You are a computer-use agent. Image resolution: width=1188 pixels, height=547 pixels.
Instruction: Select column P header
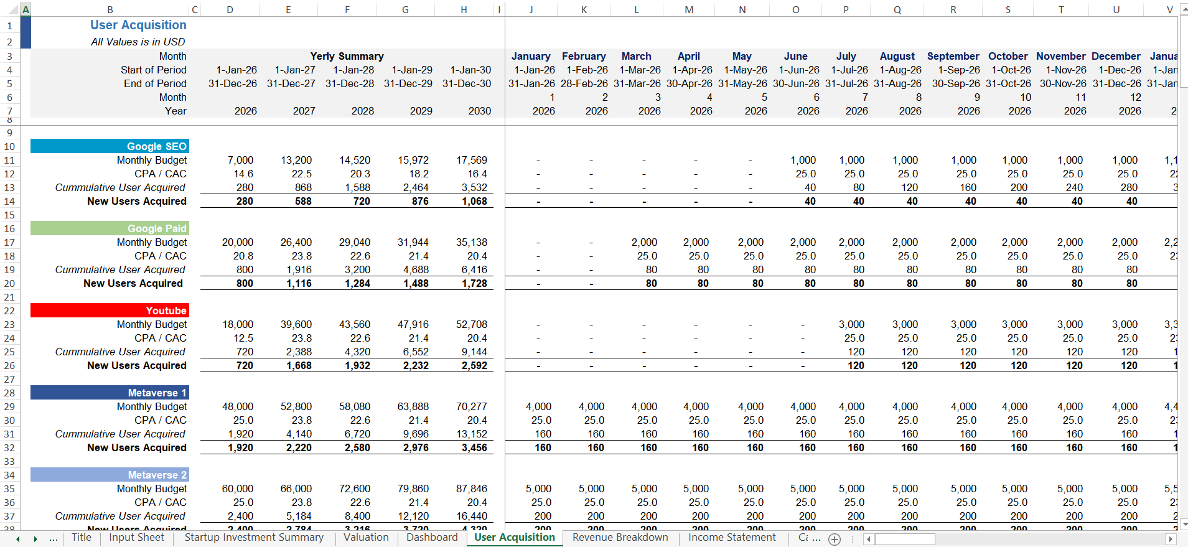846,9
